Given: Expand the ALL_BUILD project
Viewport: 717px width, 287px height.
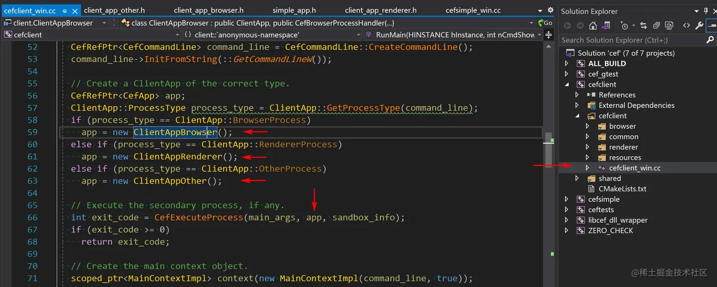Looking at the screenshot, I should (567, 63).
